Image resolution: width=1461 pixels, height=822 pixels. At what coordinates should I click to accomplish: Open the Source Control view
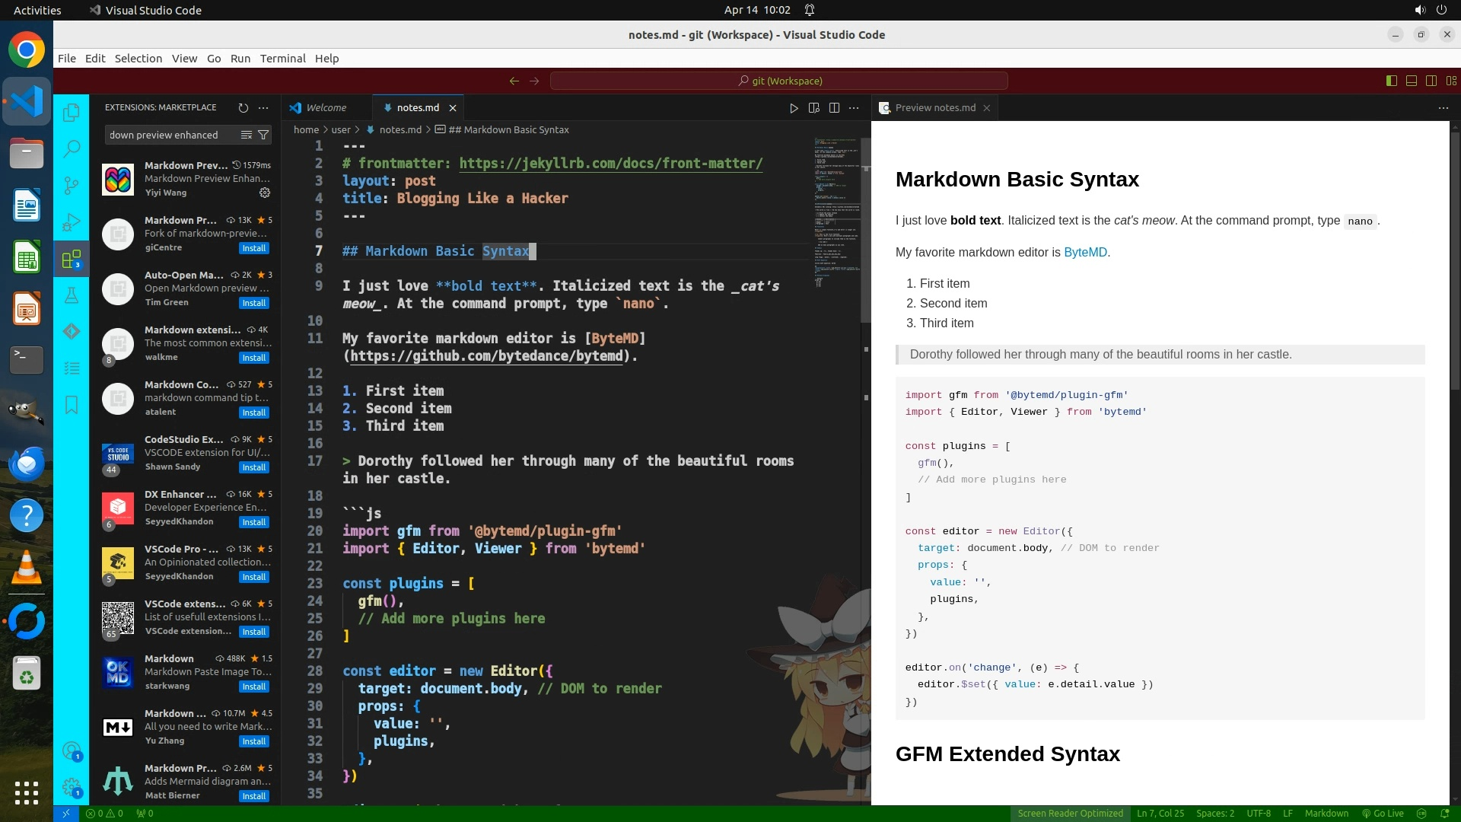pyautogui.click(x=72, y=185)
